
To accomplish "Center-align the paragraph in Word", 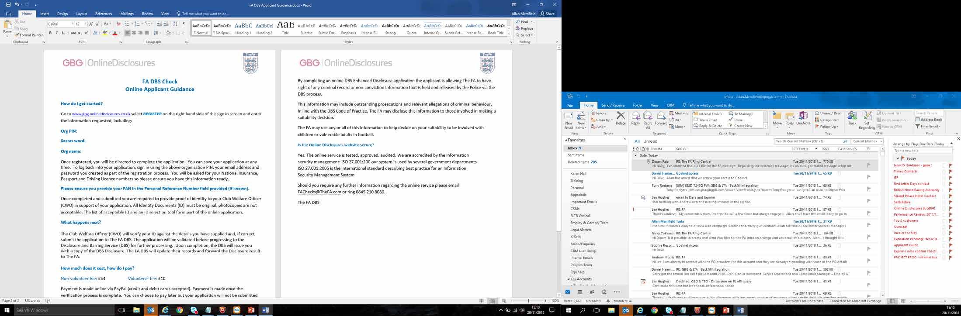I will [x=134, y=33].
